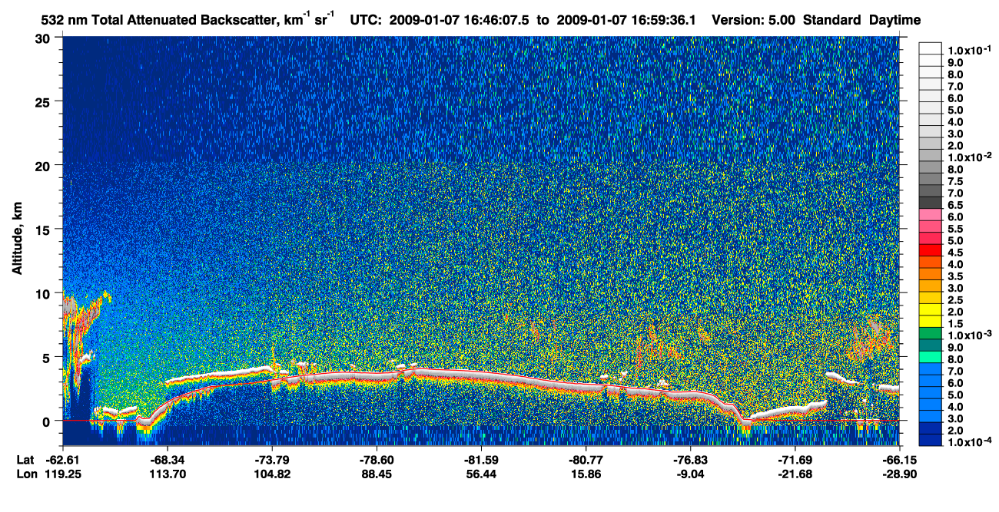This screenshot has width=999, height=512.
Task: Click latitude value -66.15
Action: tap(899, 459)
